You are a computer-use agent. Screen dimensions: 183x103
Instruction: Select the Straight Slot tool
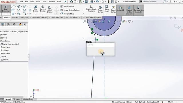(13, 14)
